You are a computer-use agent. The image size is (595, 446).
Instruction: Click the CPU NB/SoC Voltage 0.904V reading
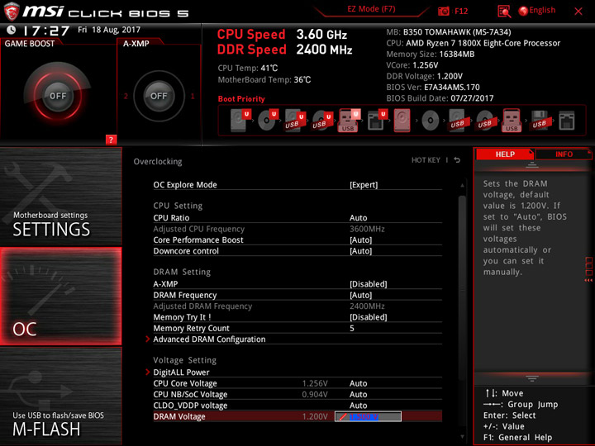[315, 394]
